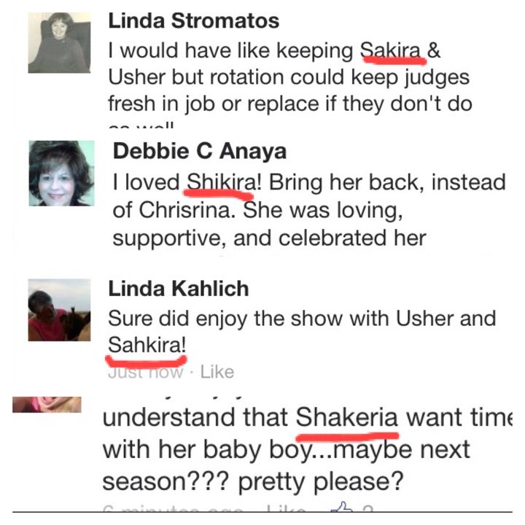Click the '6 minutes ago' timestamp
Image resolution: width=525 pixels, height=525 pixels.
[173, 509]
